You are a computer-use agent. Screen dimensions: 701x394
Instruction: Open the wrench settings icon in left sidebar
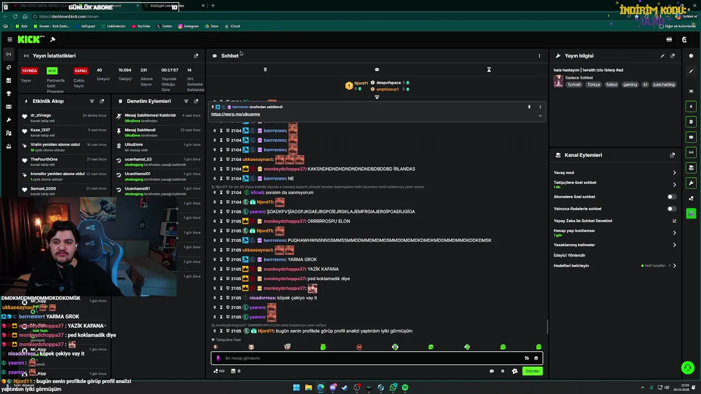(8, 120)
